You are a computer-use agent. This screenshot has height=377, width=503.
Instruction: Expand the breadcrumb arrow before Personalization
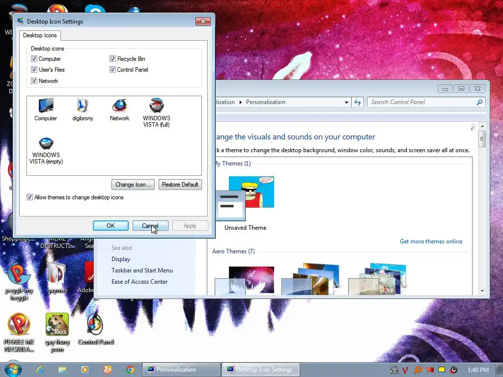(x=241, y=102)
